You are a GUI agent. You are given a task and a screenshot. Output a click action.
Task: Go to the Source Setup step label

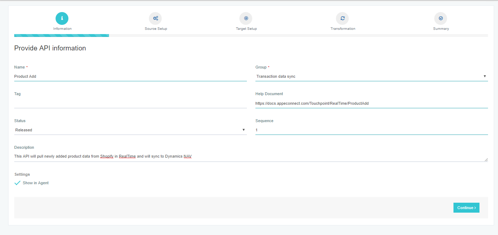(156, 29)
